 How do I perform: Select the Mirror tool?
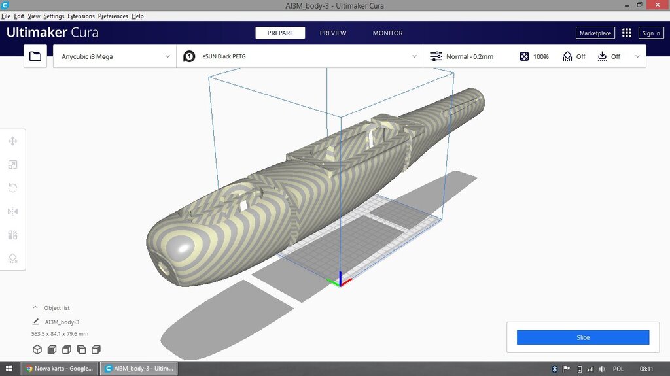point(12,211)
